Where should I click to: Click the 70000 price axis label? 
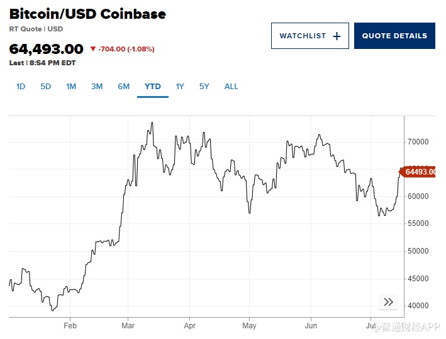[418, 142]
